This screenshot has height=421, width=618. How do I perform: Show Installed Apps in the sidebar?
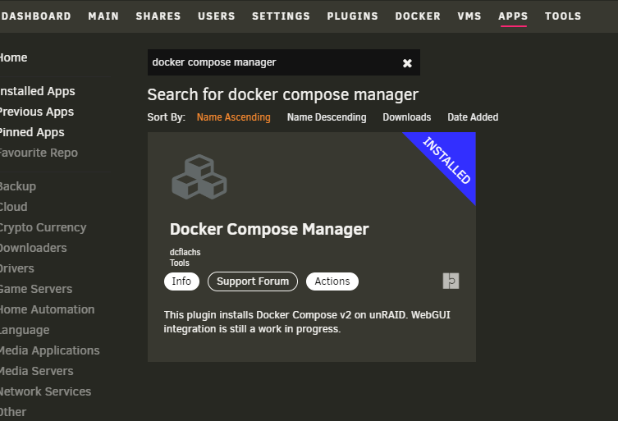36,91
